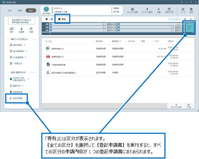Open 日報と予定 calendar icon
The height and width of the screenshot is (159, 199).
169,9
